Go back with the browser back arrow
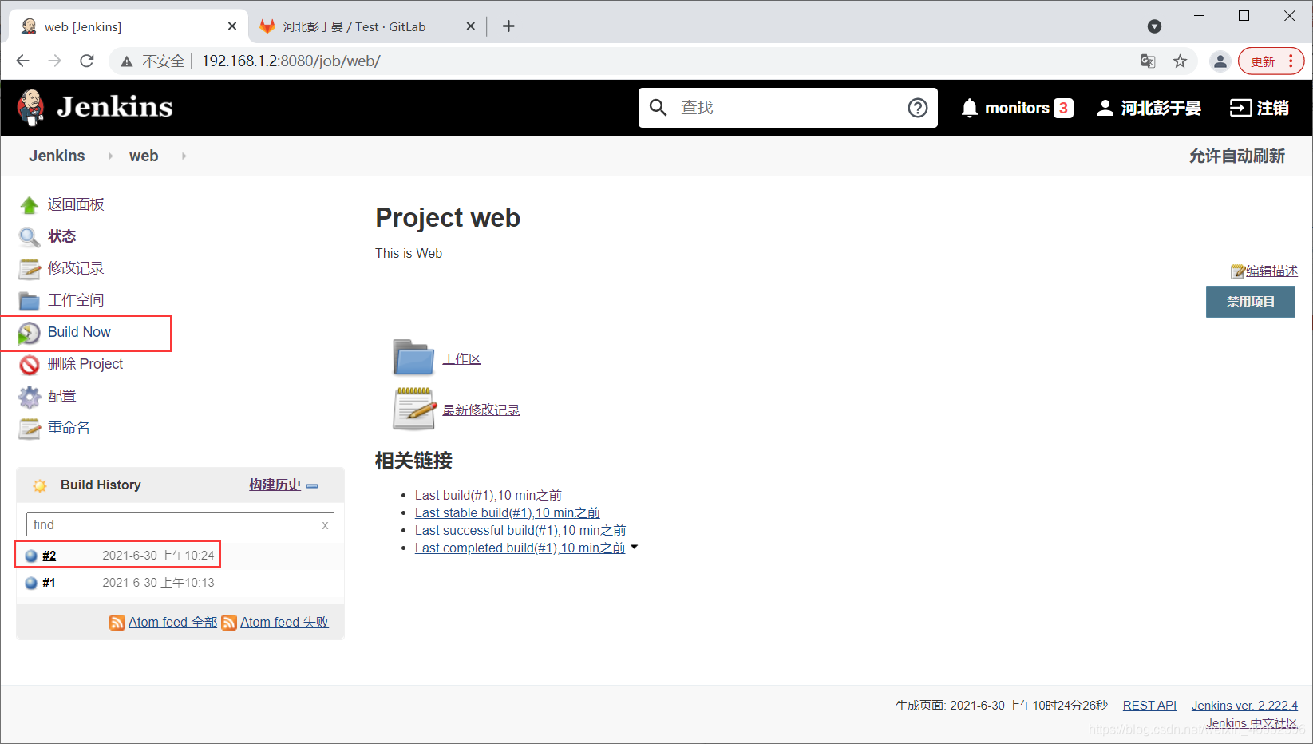 point(23,61)
